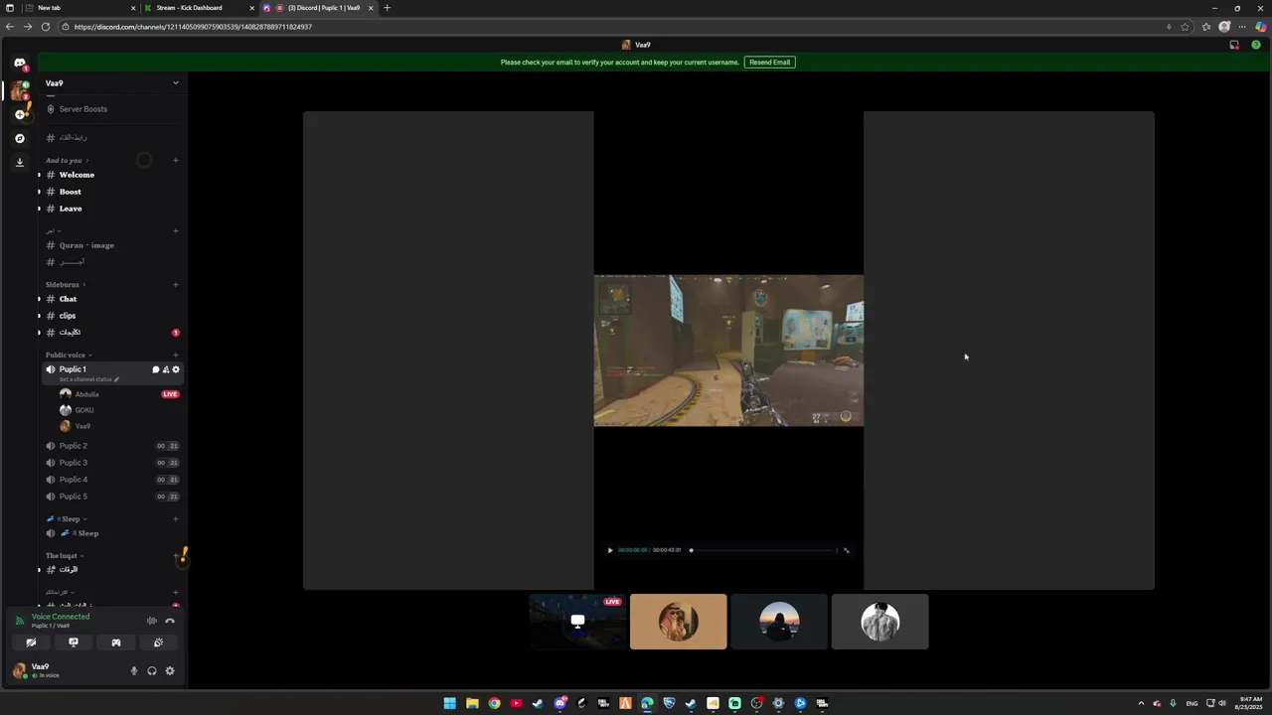
Task: Create channel in Sideburns category
Action: 176,285
